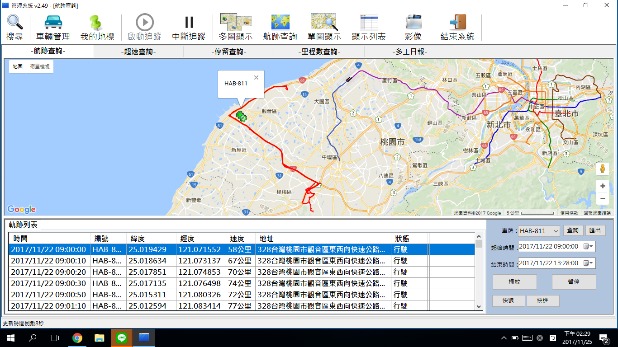Sort by 速度 column header

pyautogui.click(x=241, y=239)
